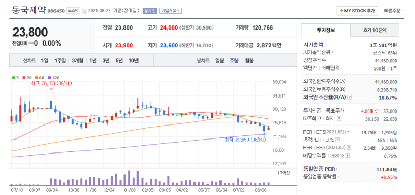
Task: Open help icon next to 추정PER | EPS
Action: pos(338,140)
